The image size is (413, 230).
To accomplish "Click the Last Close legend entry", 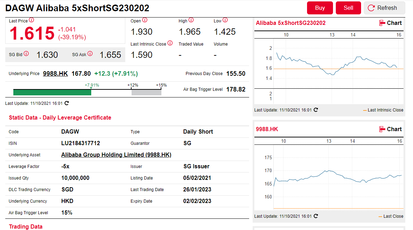I will coord(391,216).
